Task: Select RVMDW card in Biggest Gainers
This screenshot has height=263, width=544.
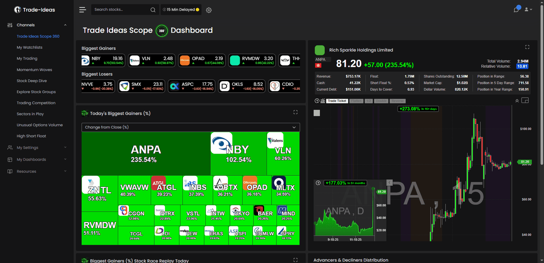Action: (x=252, y=60)
